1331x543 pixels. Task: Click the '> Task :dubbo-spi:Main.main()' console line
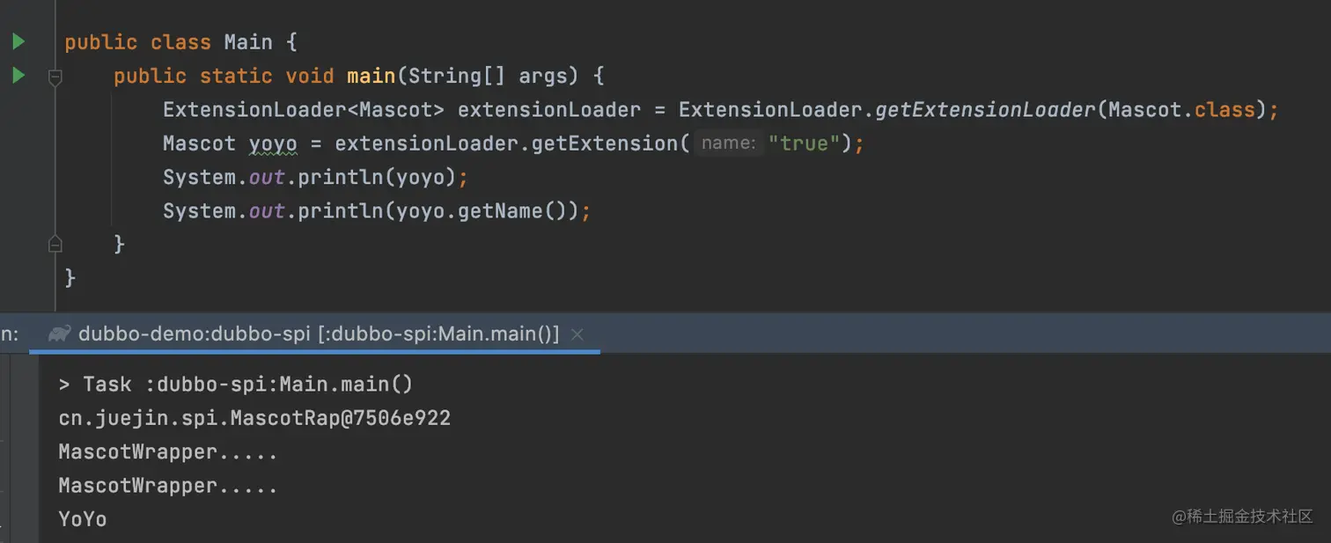click(235, 385)
